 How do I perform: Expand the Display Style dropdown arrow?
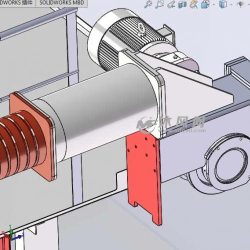[231, 4]
